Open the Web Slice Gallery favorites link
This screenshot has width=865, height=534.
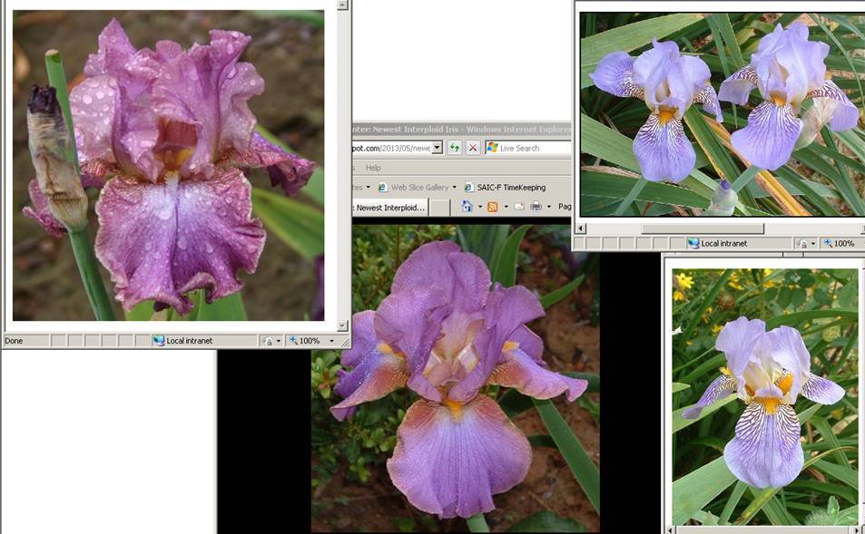point(420,188)
